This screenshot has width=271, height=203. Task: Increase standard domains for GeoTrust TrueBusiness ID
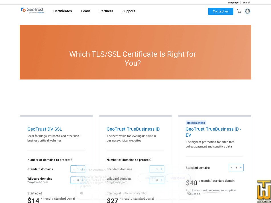point(162,169)
